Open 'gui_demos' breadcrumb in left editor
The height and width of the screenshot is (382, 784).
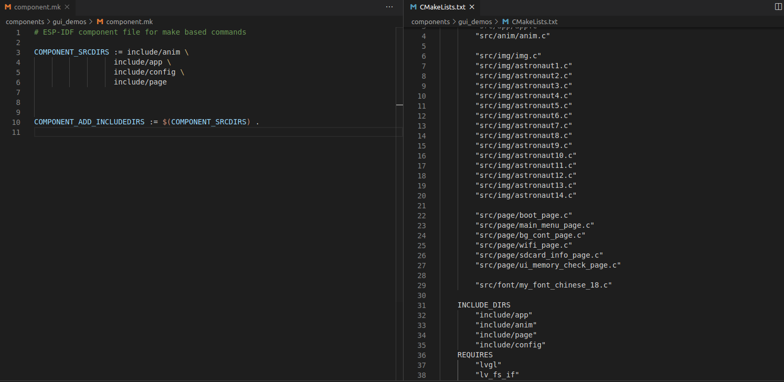(70, 22)
